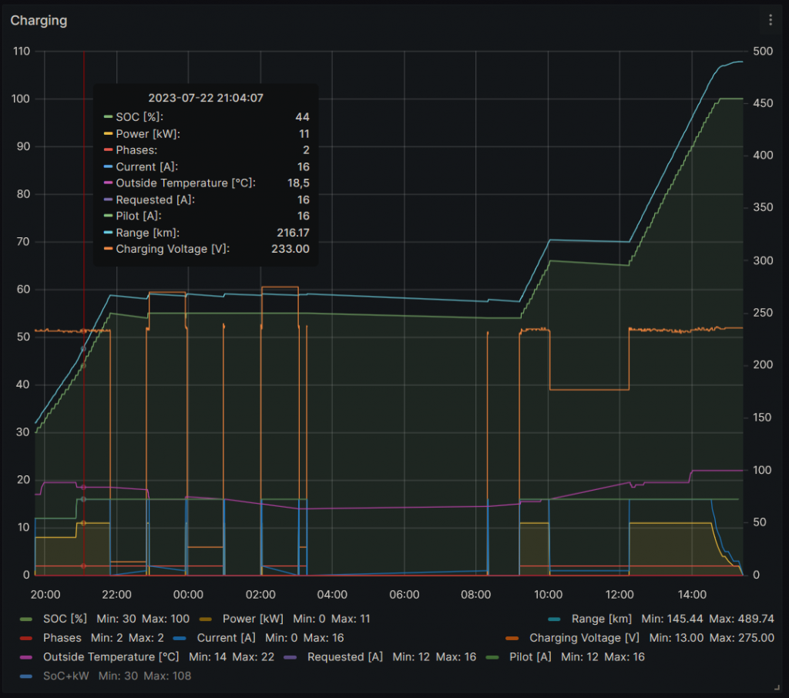Toggle Power [kW] series in legend
Image resolution: width=789 pixels, height=698 pixels.
coord(253,619)
